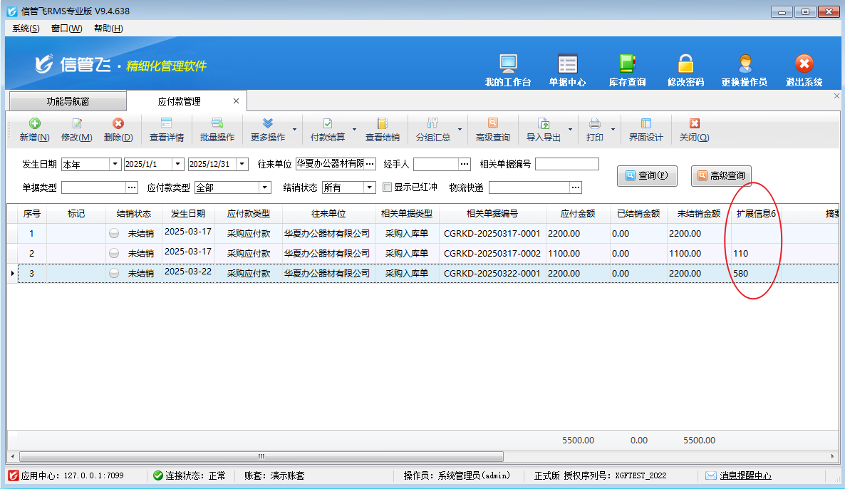Toggle the 未结销 status circle in row 2
Screen dimensions: 845x489
[x=114, y=253]
